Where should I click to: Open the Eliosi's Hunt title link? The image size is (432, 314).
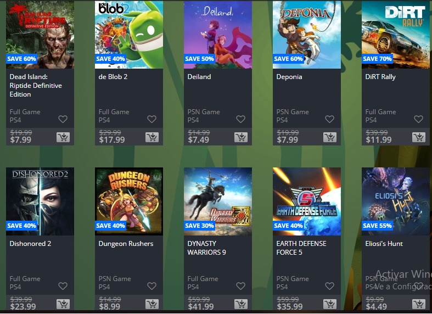tap(384, 244)
